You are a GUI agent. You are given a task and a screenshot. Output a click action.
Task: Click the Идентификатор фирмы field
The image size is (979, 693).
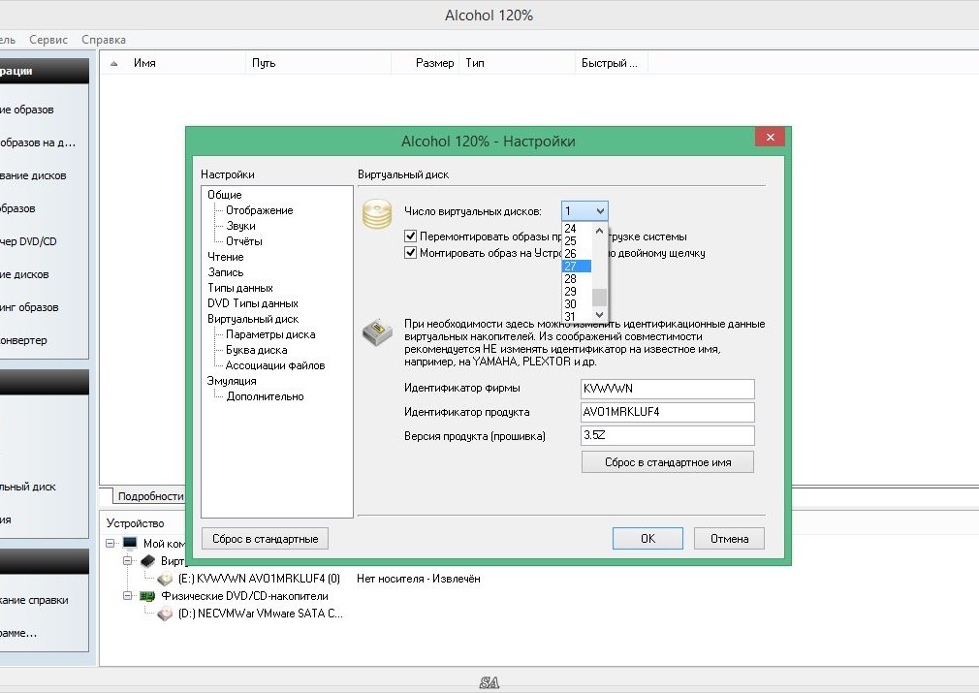[x=668, y=389]
